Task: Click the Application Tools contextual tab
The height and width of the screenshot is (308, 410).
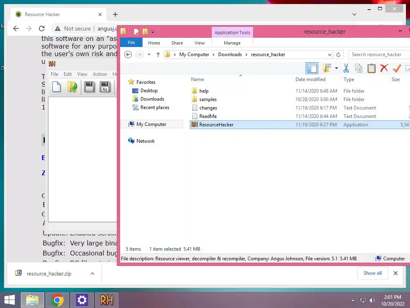Action: (232, 32)
